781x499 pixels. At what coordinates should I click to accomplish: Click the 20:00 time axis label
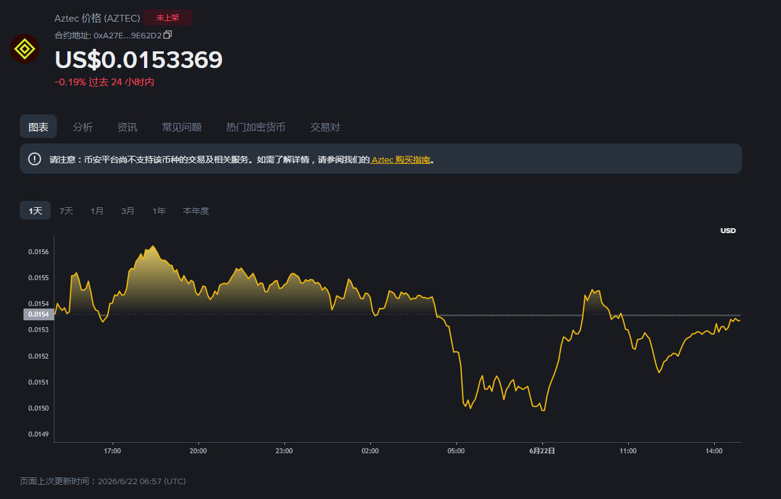point(198,451)
